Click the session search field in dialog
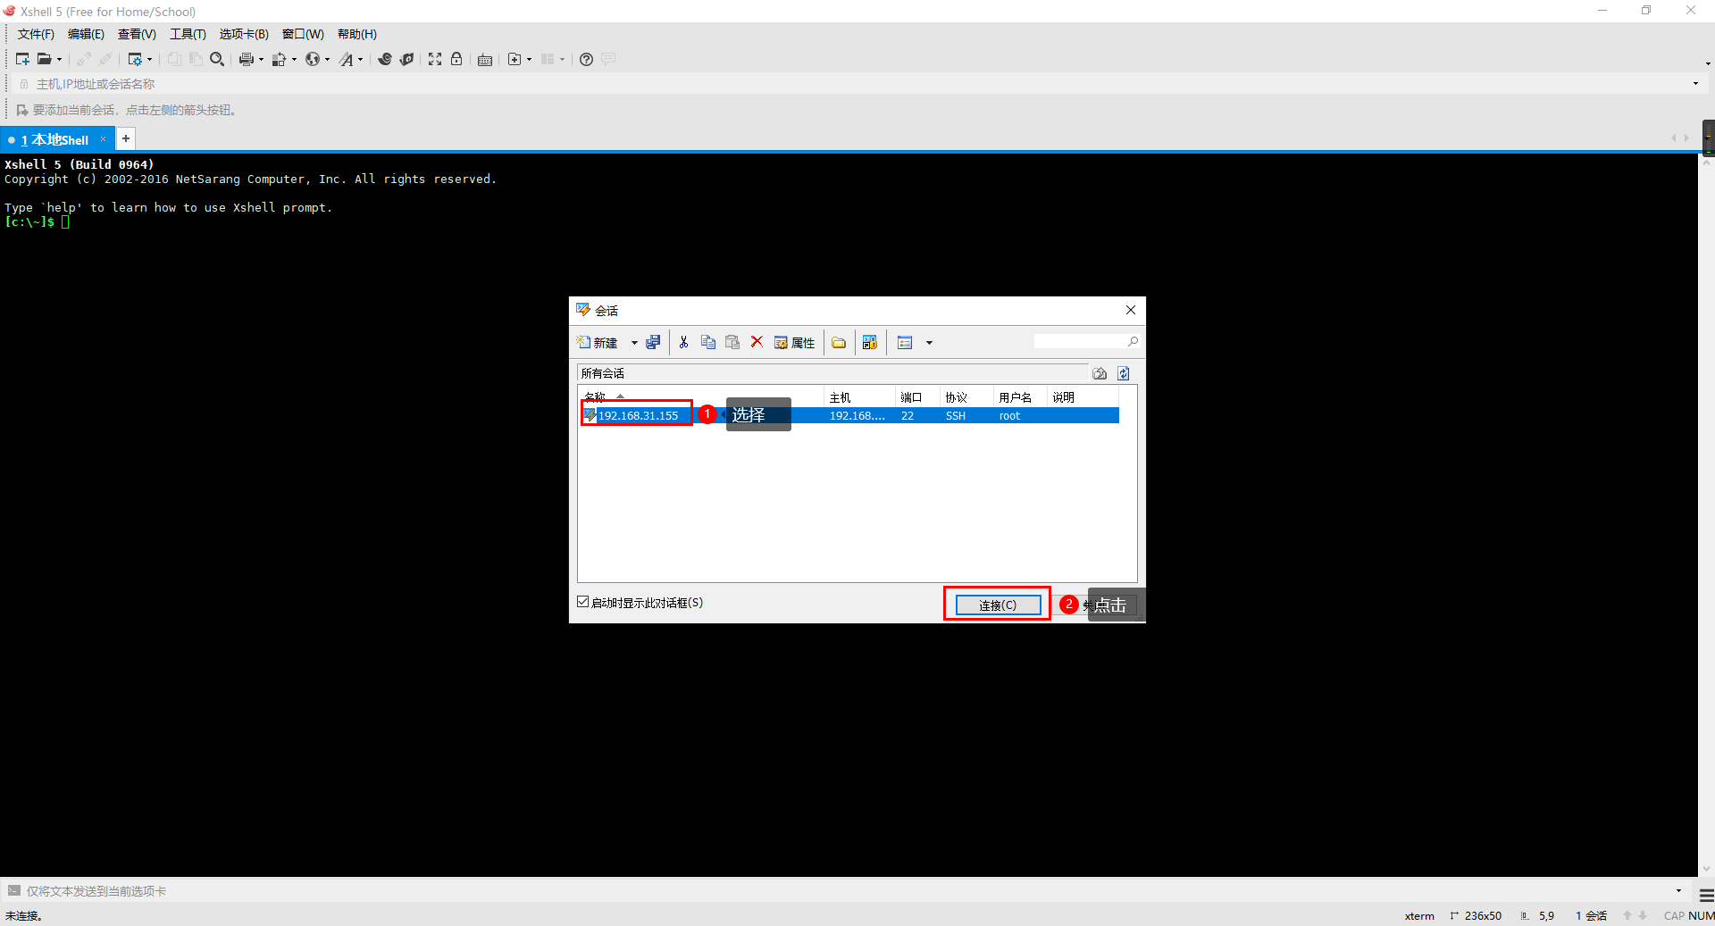The image size is (1715, 926). click(1081, 342)
